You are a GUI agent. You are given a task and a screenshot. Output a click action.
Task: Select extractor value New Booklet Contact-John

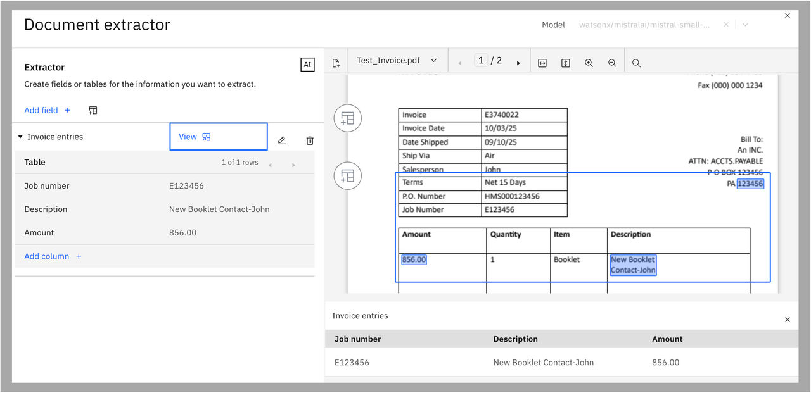(x=219, y=209)
